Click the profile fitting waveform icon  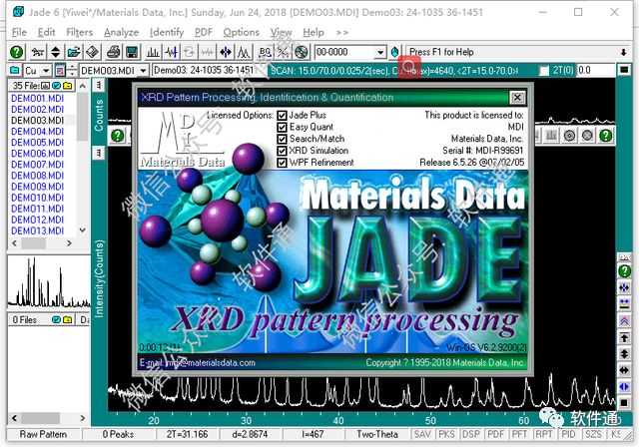click(x=172, y=52)
